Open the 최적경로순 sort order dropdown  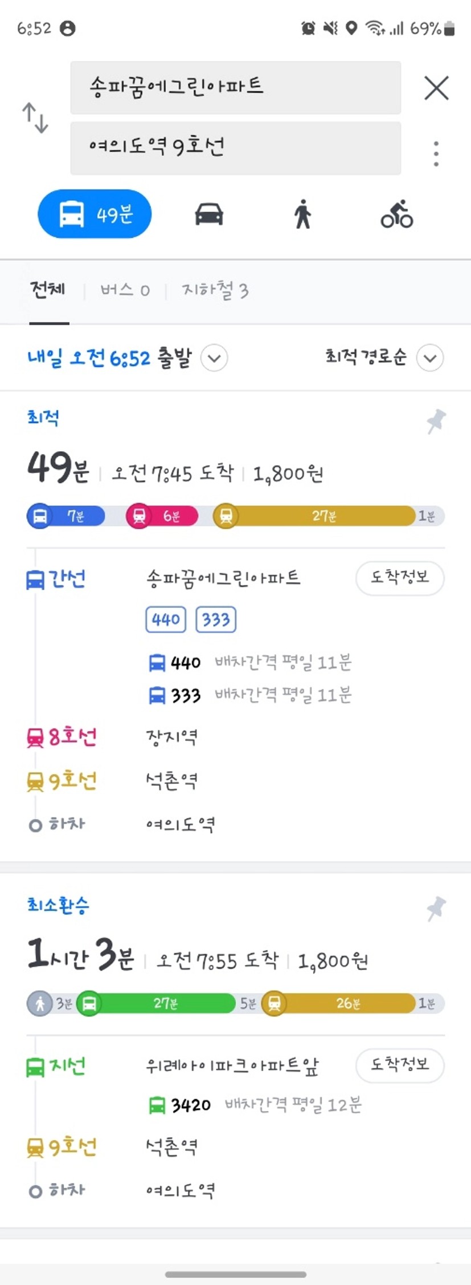click(430, 358)
